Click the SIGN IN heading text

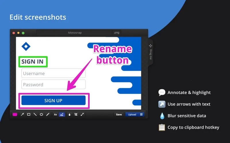pos(32,61)
